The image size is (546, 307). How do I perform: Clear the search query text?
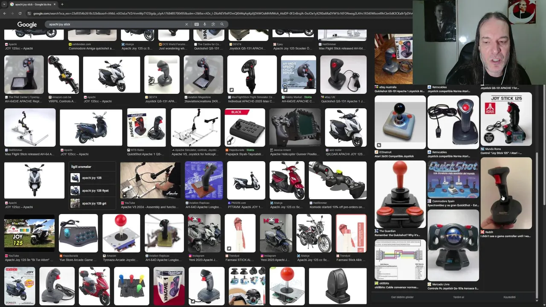tap(186, 24)
